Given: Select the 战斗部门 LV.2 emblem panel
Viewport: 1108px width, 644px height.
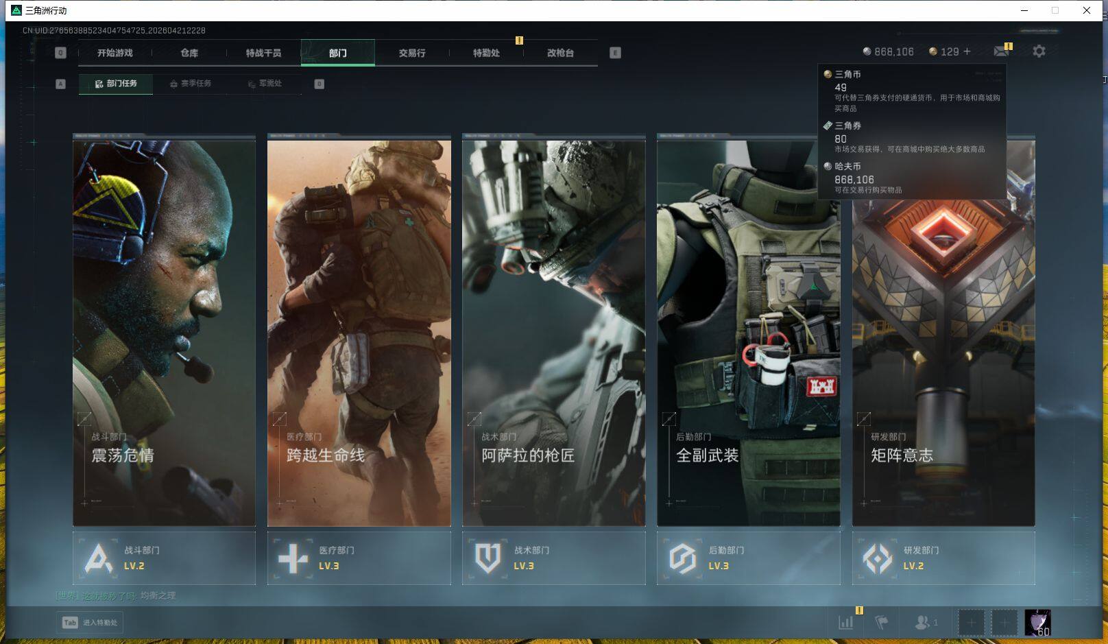Looking at the screenshot, I should 164,558.
